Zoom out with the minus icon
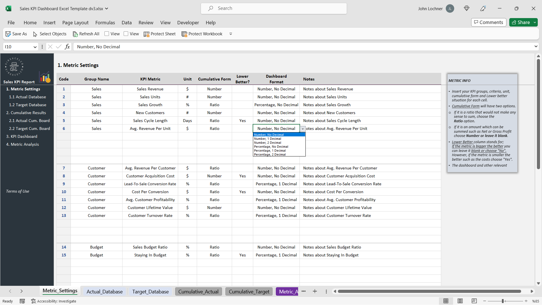 click(485, 301)
